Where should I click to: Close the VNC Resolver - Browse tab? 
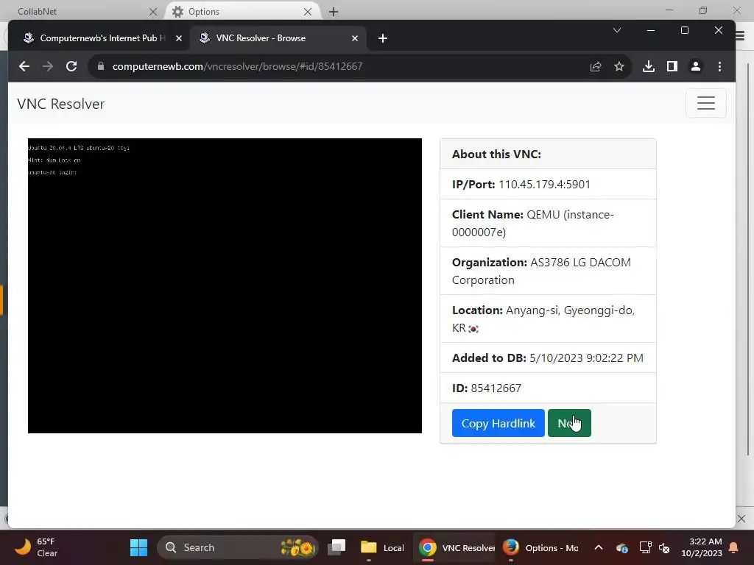click(x=354, y=38)
